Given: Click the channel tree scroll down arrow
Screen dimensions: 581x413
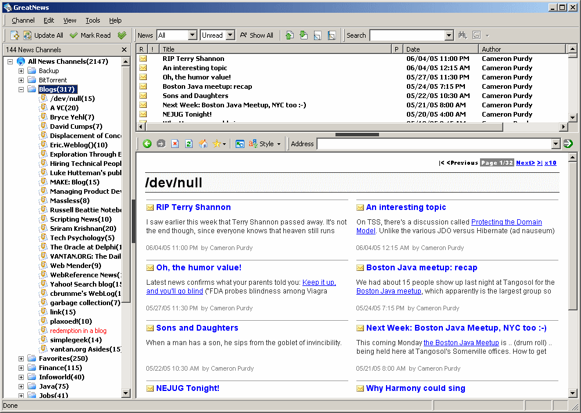Looking at the screenshot, I should (x=126, y=393).
